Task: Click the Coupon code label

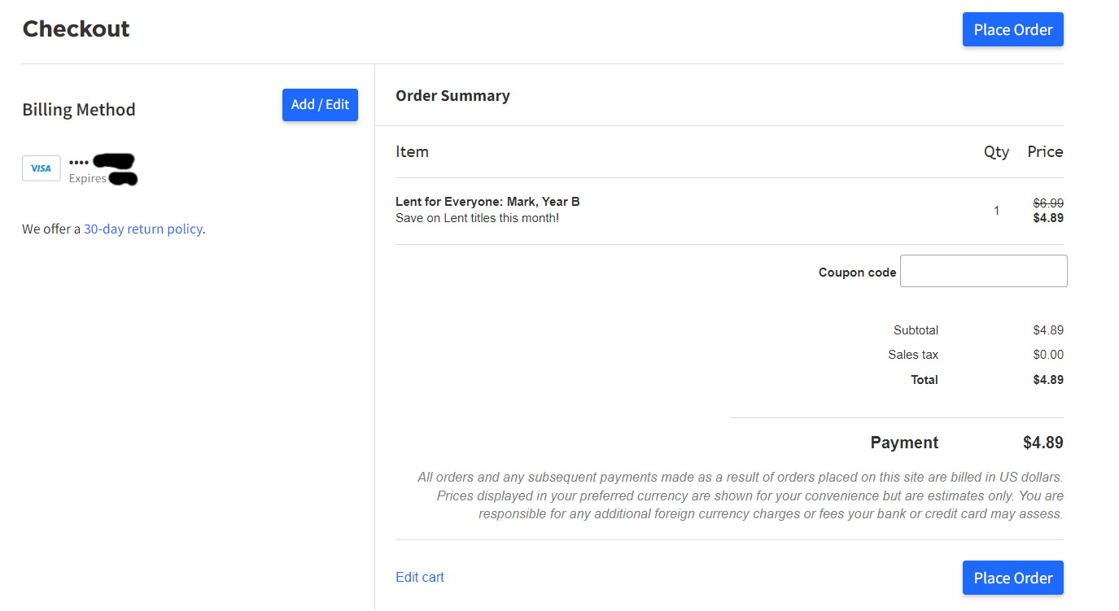Action: [x=856, y=273]
